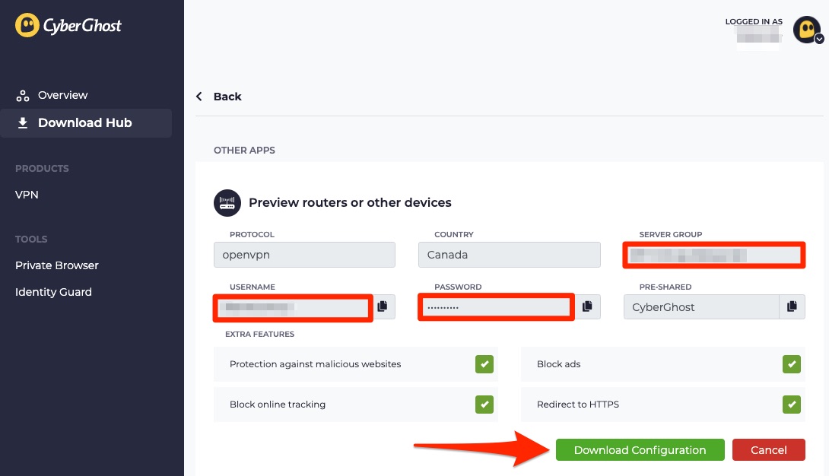This screenshot has height=476, width=829.
Task: Click the Password field
Action: pos(496,307)
